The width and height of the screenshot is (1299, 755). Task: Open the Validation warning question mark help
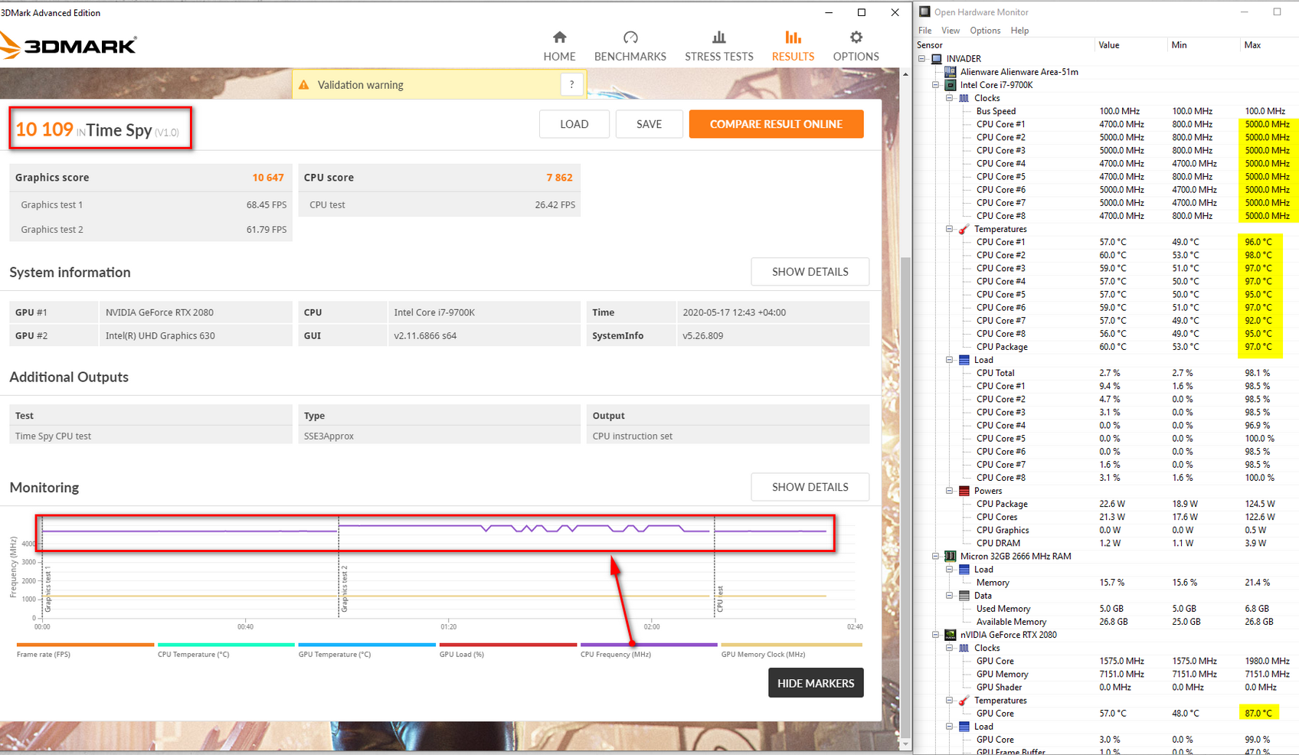[x=571, y=85]
